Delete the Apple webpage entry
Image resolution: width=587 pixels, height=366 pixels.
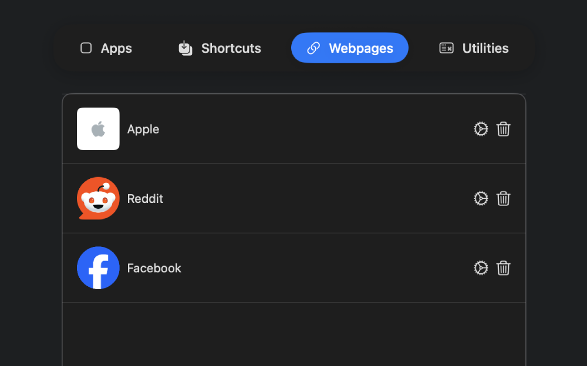click(x=503, y=129)
